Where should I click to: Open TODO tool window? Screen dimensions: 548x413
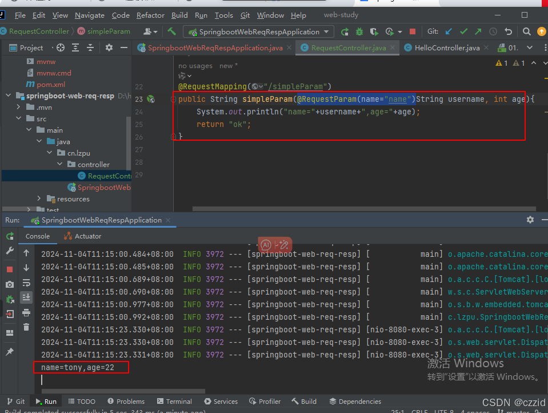tap(82, 402)
